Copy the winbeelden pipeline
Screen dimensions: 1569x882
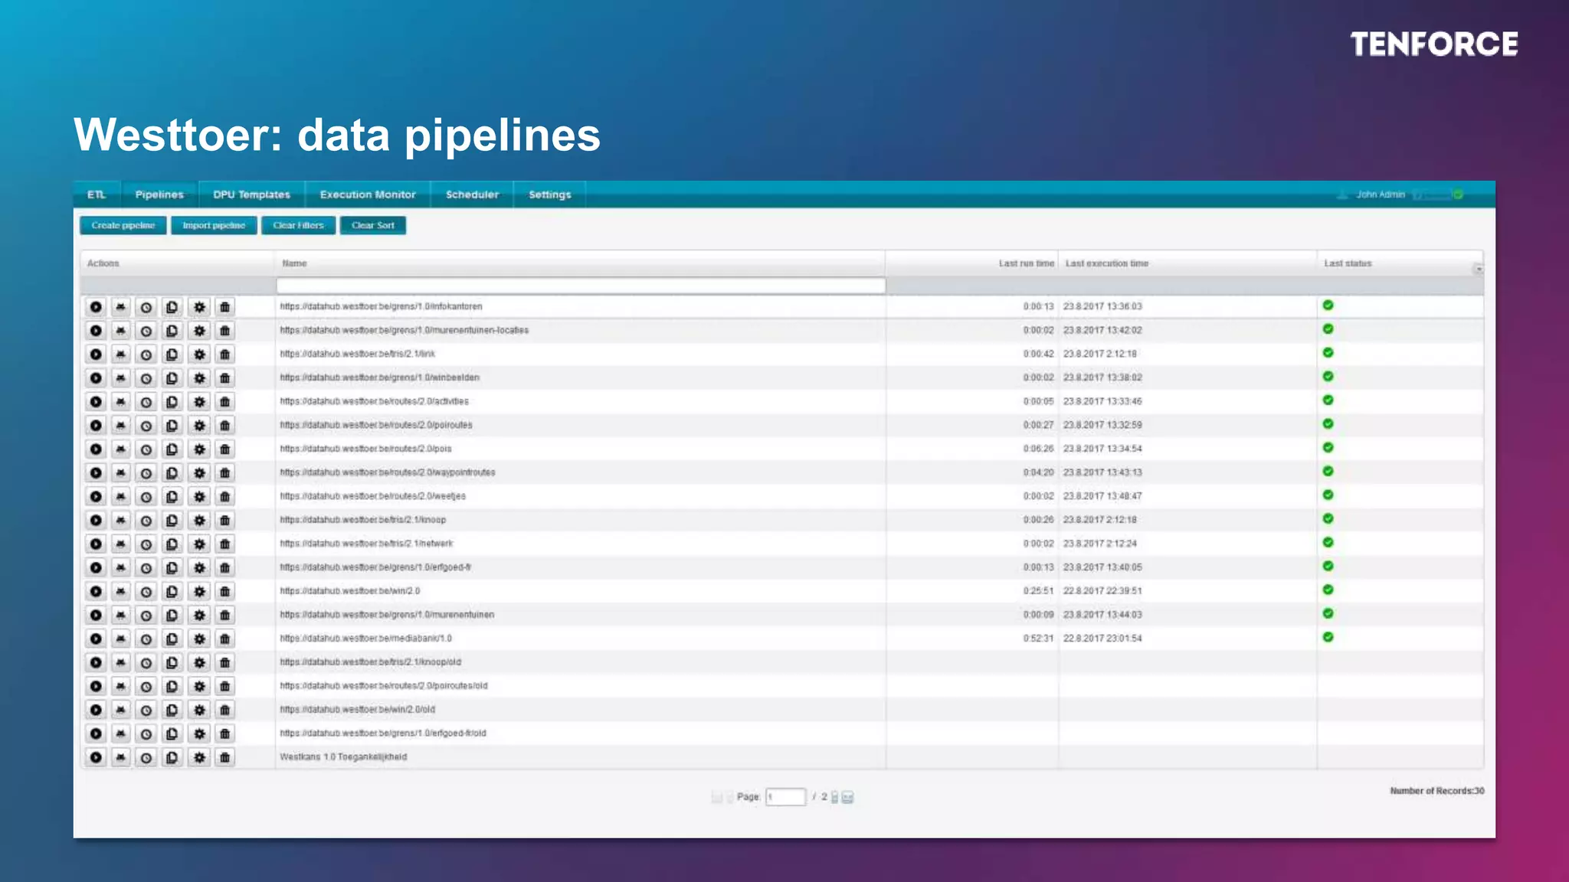point(172,378)
